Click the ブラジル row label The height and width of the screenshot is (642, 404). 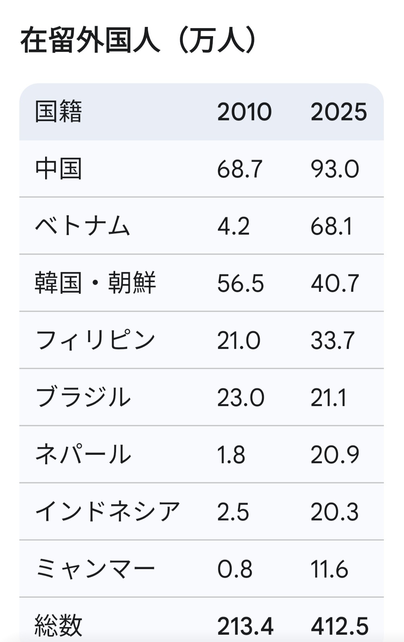[x=83, y=397]
